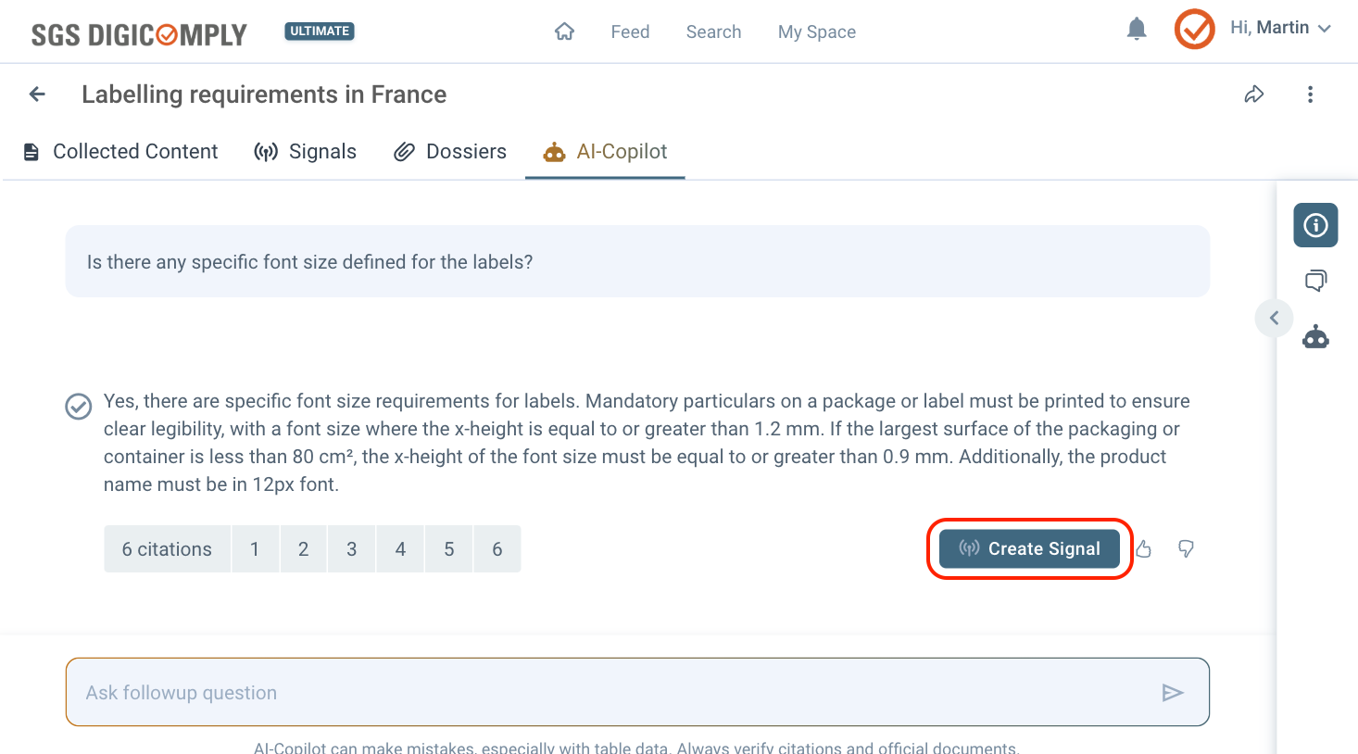Send the followup question with arrow icon
Screen dimensions: 1358x754
(1173, 693)
